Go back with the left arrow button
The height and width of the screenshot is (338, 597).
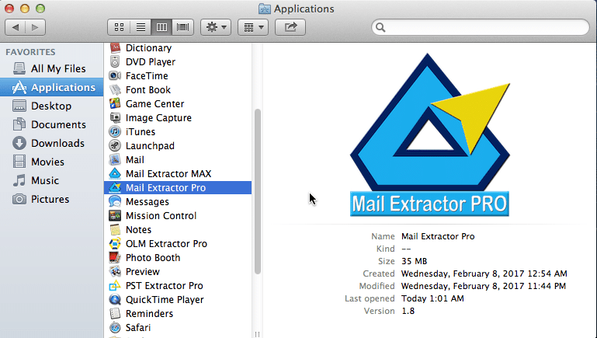[16, 27]
